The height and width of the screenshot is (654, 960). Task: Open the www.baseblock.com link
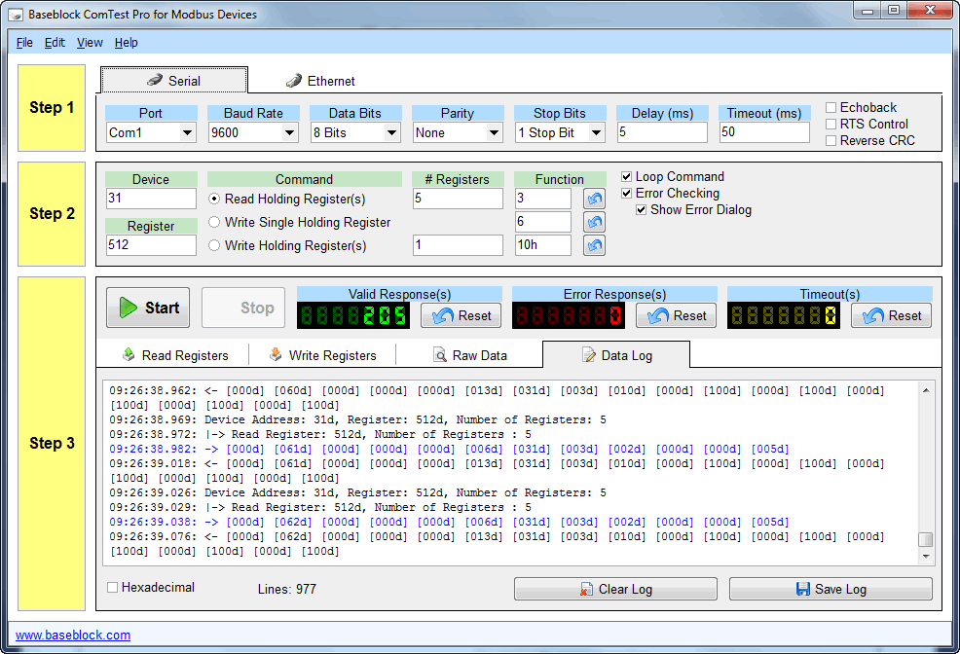[73, 636]
